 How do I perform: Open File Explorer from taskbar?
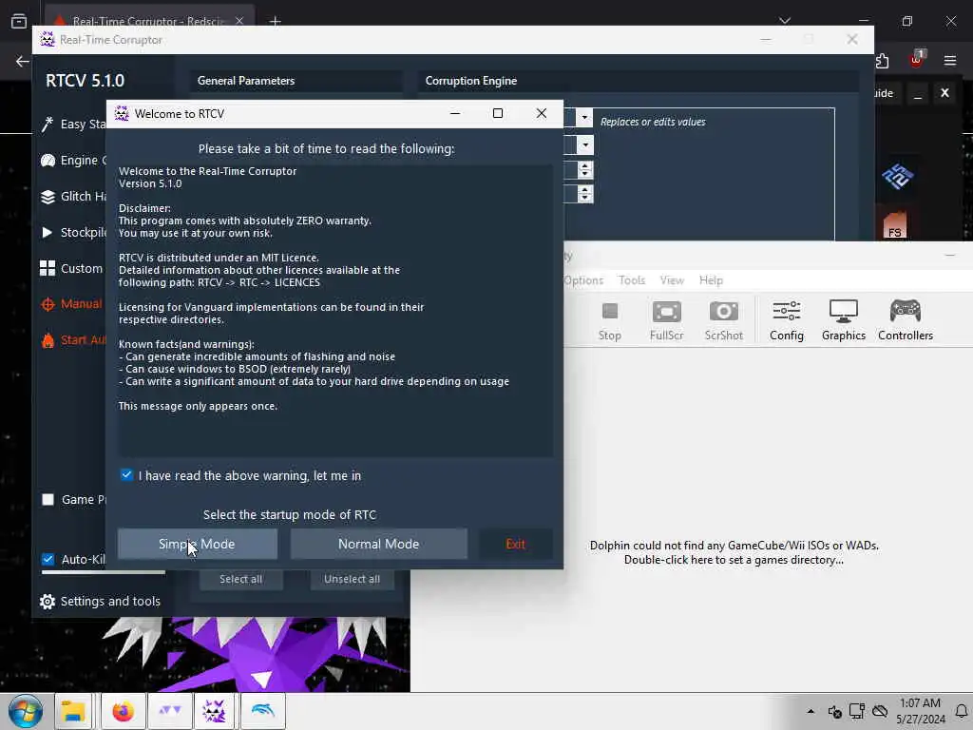[73, 711]
